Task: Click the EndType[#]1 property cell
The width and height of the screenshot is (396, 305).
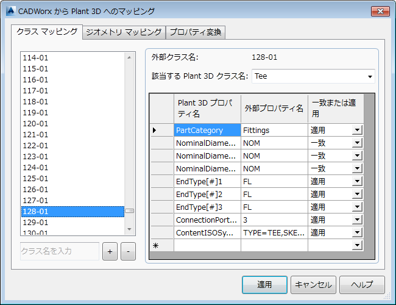Action: click(207, 182)
